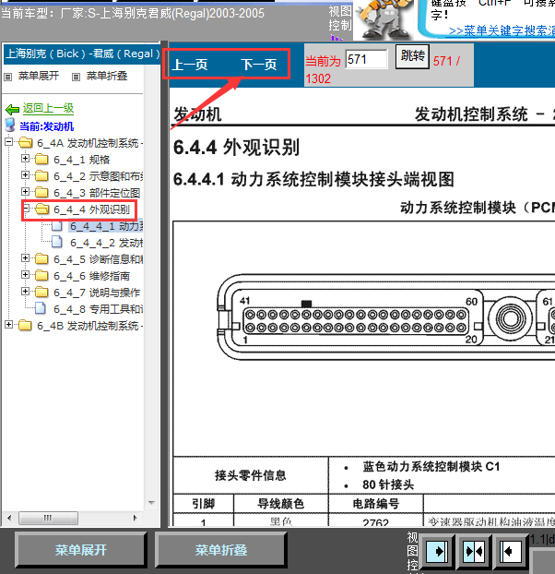Click folder icon of 6_4A node
Viewport: 555px width, 574px height.
click(25, 142)
